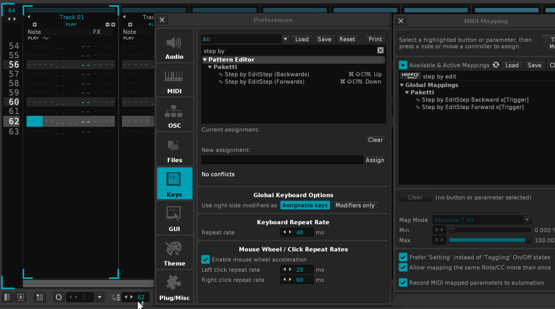Select Step by EditStep (Forwards) shortcut entry

tap(264, 82)
